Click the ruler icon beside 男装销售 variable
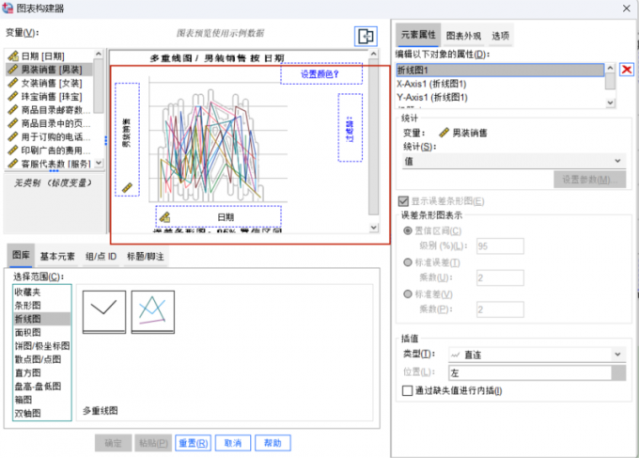The width and height of the screenshot is (639, 458). click(x=13, y=70)
